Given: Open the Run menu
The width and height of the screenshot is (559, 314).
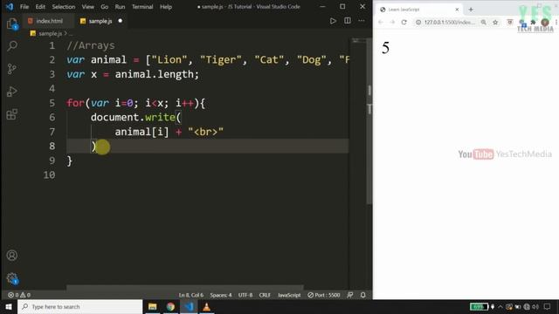Looking at the screenshot, I should pyautogui.click(x=121, y=7).
